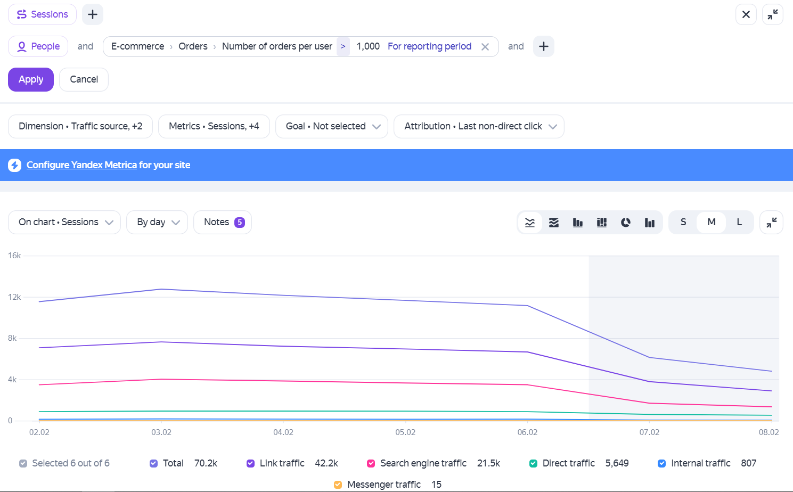Switch to stacked area chart icon

[554, 223]
